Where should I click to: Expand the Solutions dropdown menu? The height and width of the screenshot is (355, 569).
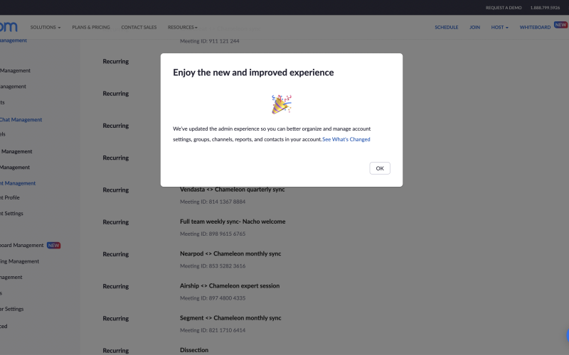coord(46,27)
